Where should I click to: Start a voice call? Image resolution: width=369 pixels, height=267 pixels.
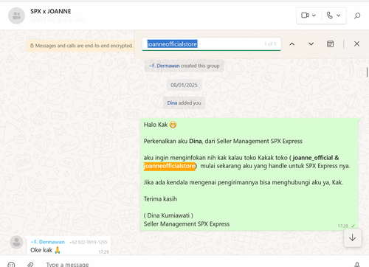tap(330, 15)
